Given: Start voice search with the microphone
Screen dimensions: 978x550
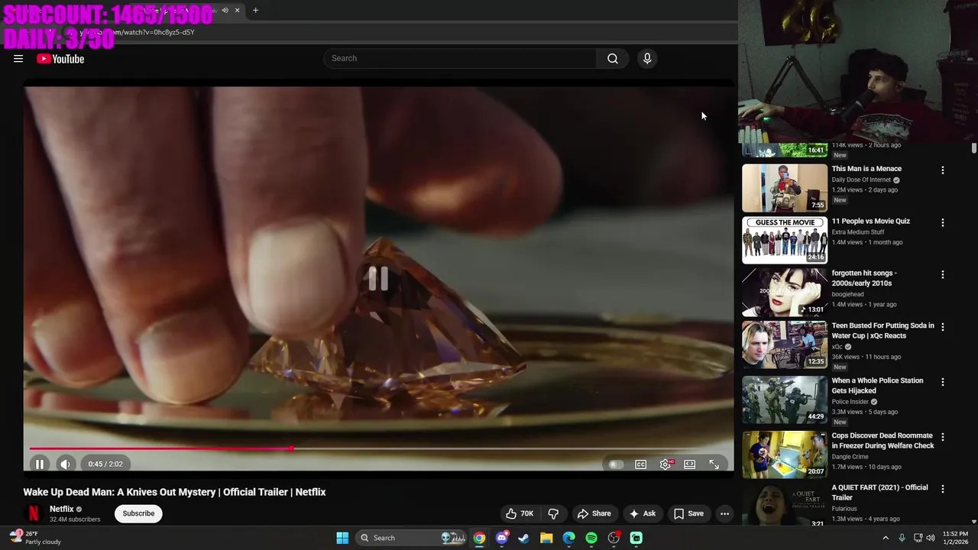Looking at the screenshot, I should [647, 59].
